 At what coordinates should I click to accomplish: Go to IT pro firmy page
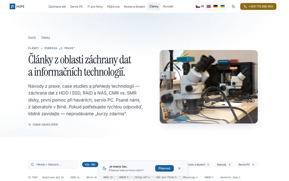click(95, 6)
